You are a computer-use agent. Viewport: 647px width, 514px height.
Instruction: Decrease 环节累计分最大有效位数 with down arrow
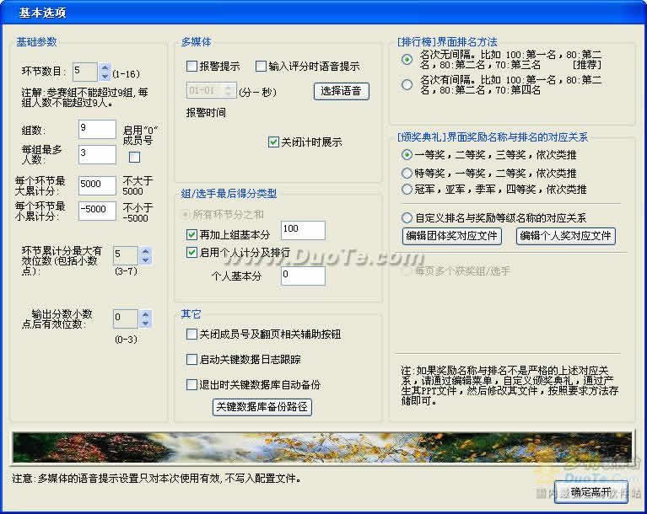click(145, 260)
